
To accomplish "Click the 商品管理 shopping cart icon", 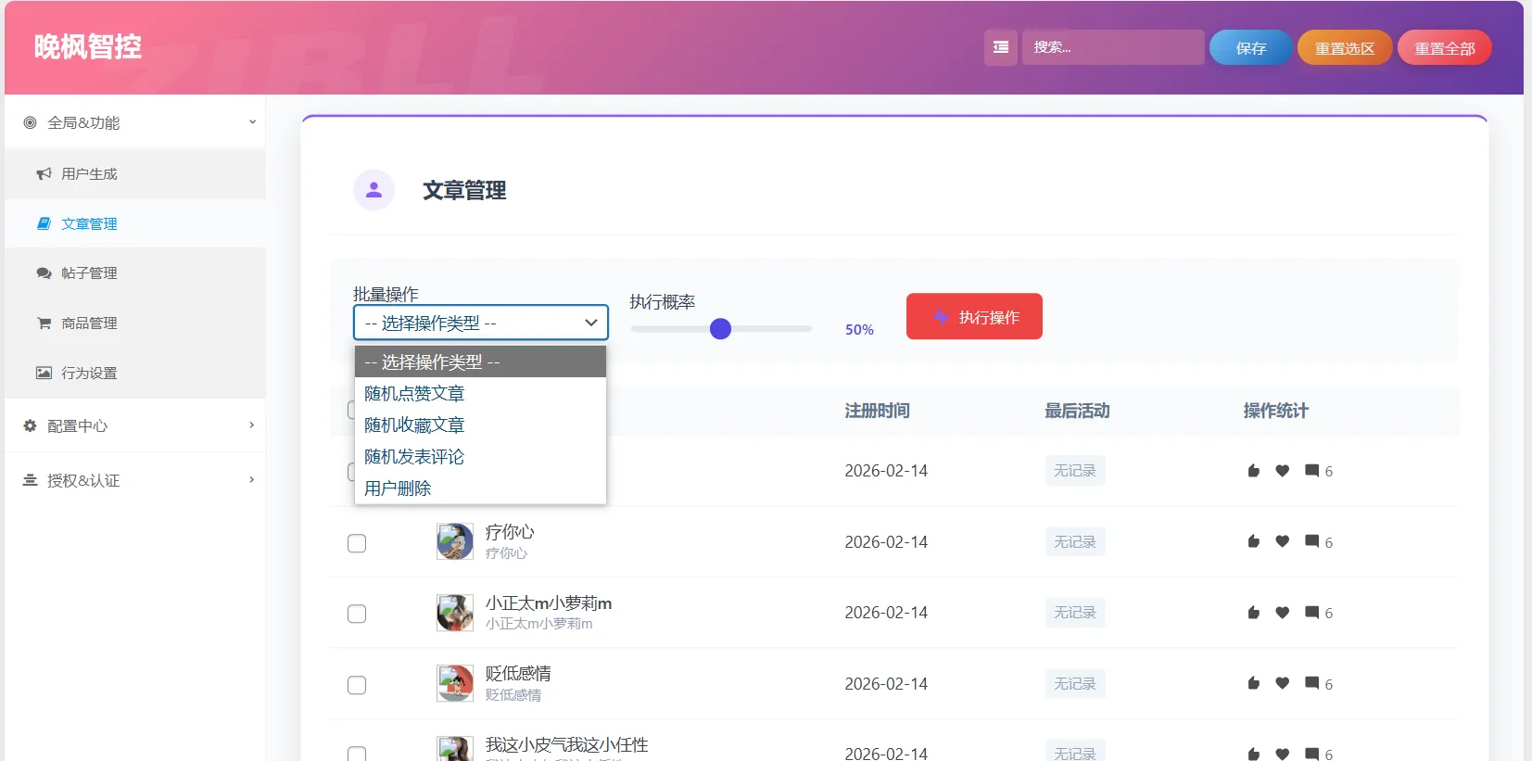I will pyautogui.click(x=44, y=323).
